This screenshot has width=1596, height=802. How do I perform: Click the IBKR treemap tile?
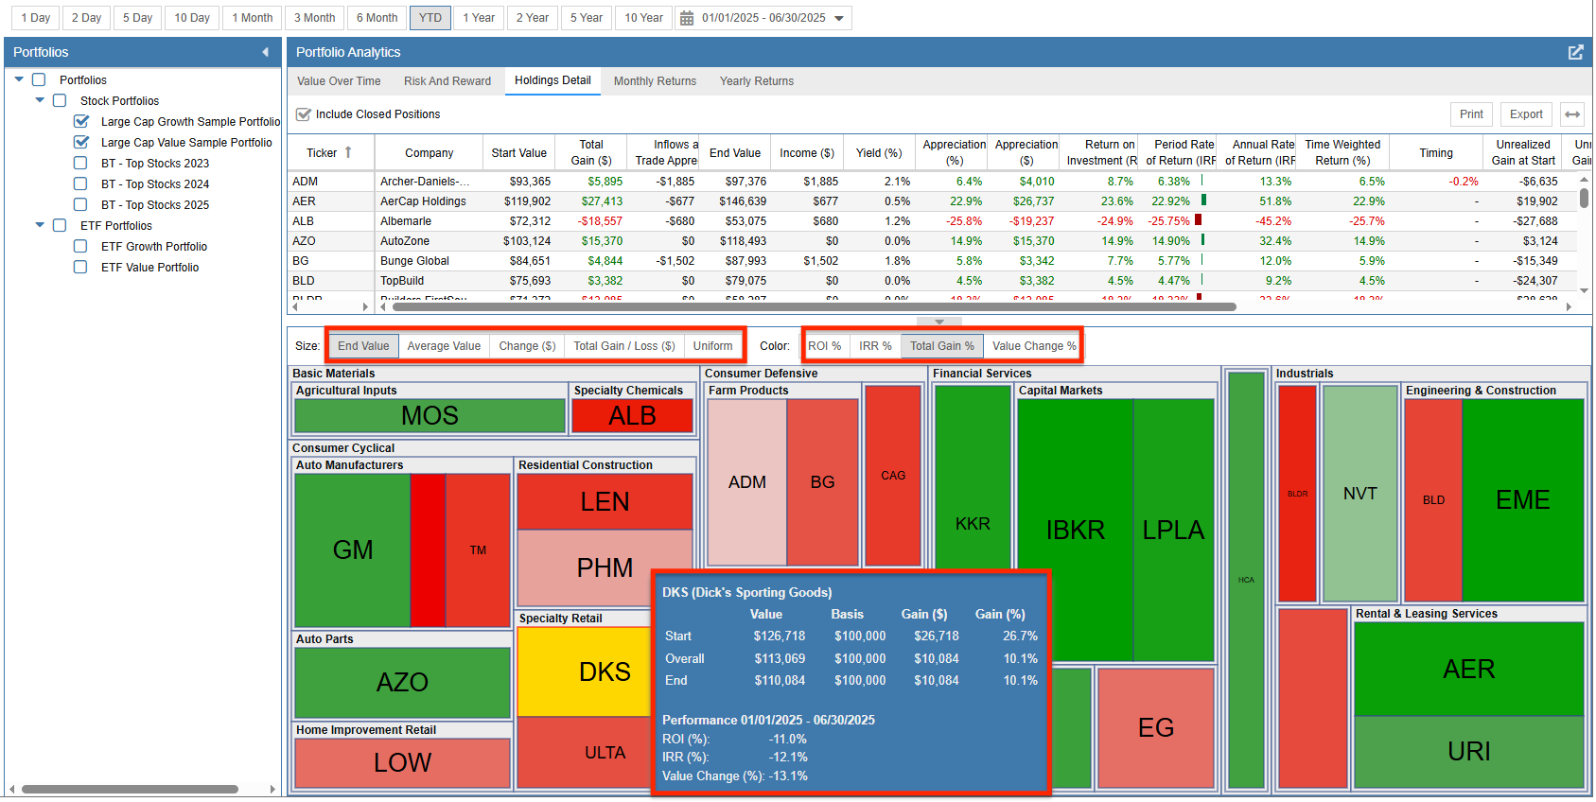(x=1075, y=530)
